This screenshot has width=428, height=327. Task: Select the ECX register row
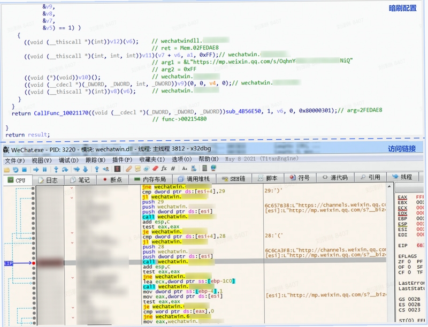point(410,208)
